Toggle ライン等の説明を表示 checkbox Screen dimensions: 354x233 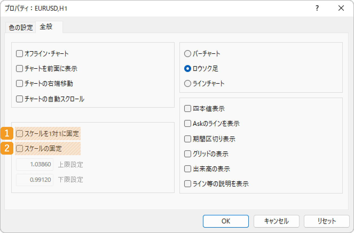[x=188, y=184]
